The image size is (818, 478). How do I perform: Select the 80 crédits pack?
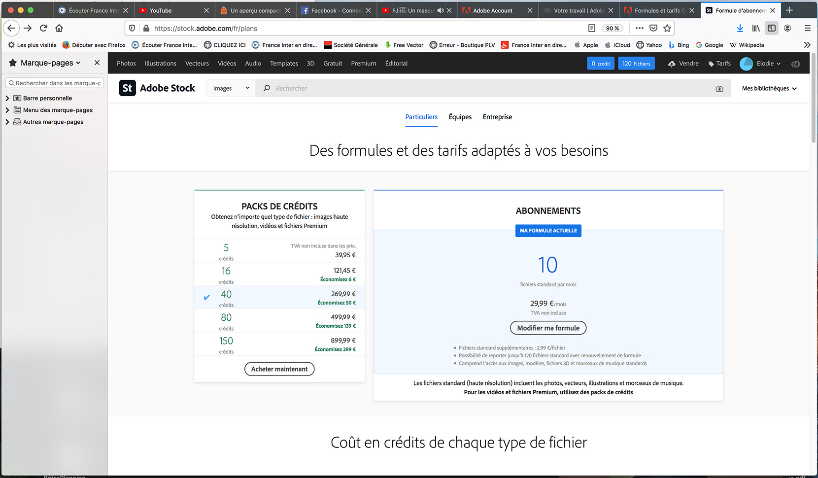pyautogui.click(x=279, y=321)
